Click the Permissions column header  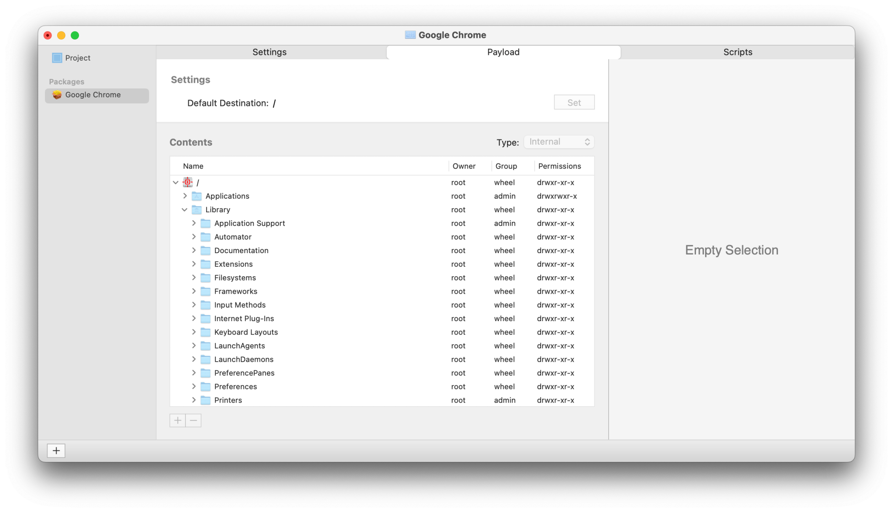(x=559, y=166)
